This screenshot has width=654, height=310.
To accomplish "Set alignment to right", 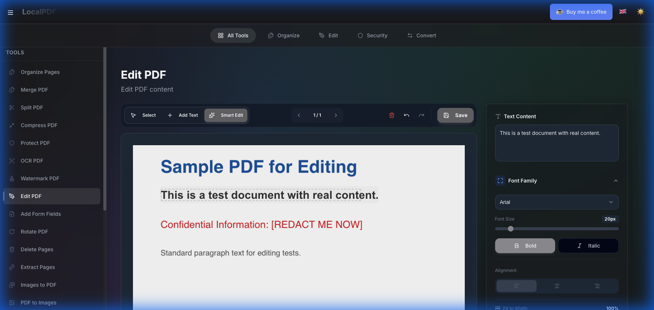I will [x=597, y=286].
